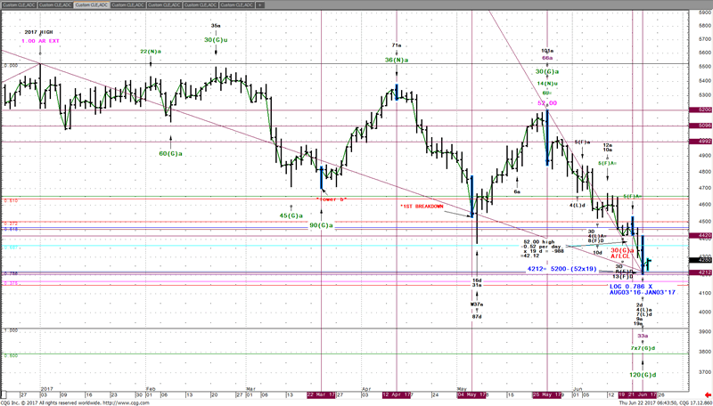Select the 0.000 Fibonacci level label

pyautogui.click(x=11, y=65)
